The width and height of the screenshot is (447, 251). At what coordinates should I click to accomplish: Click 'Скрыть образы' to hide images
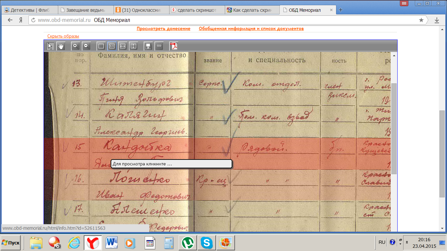[x=63, y=36]
